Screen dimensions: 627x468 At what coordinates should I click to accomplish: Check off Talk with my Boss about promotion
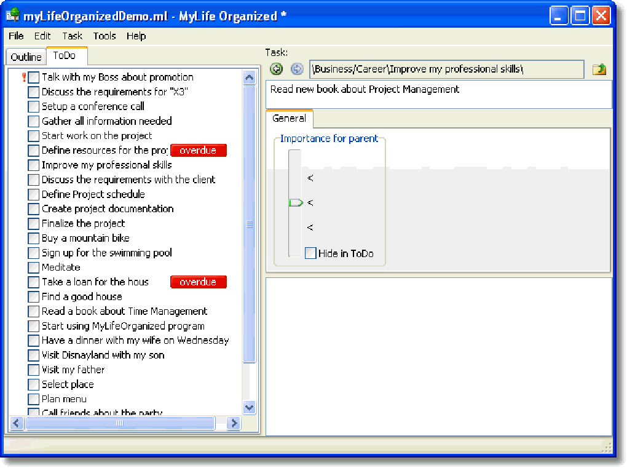click(x=34, y=77)
